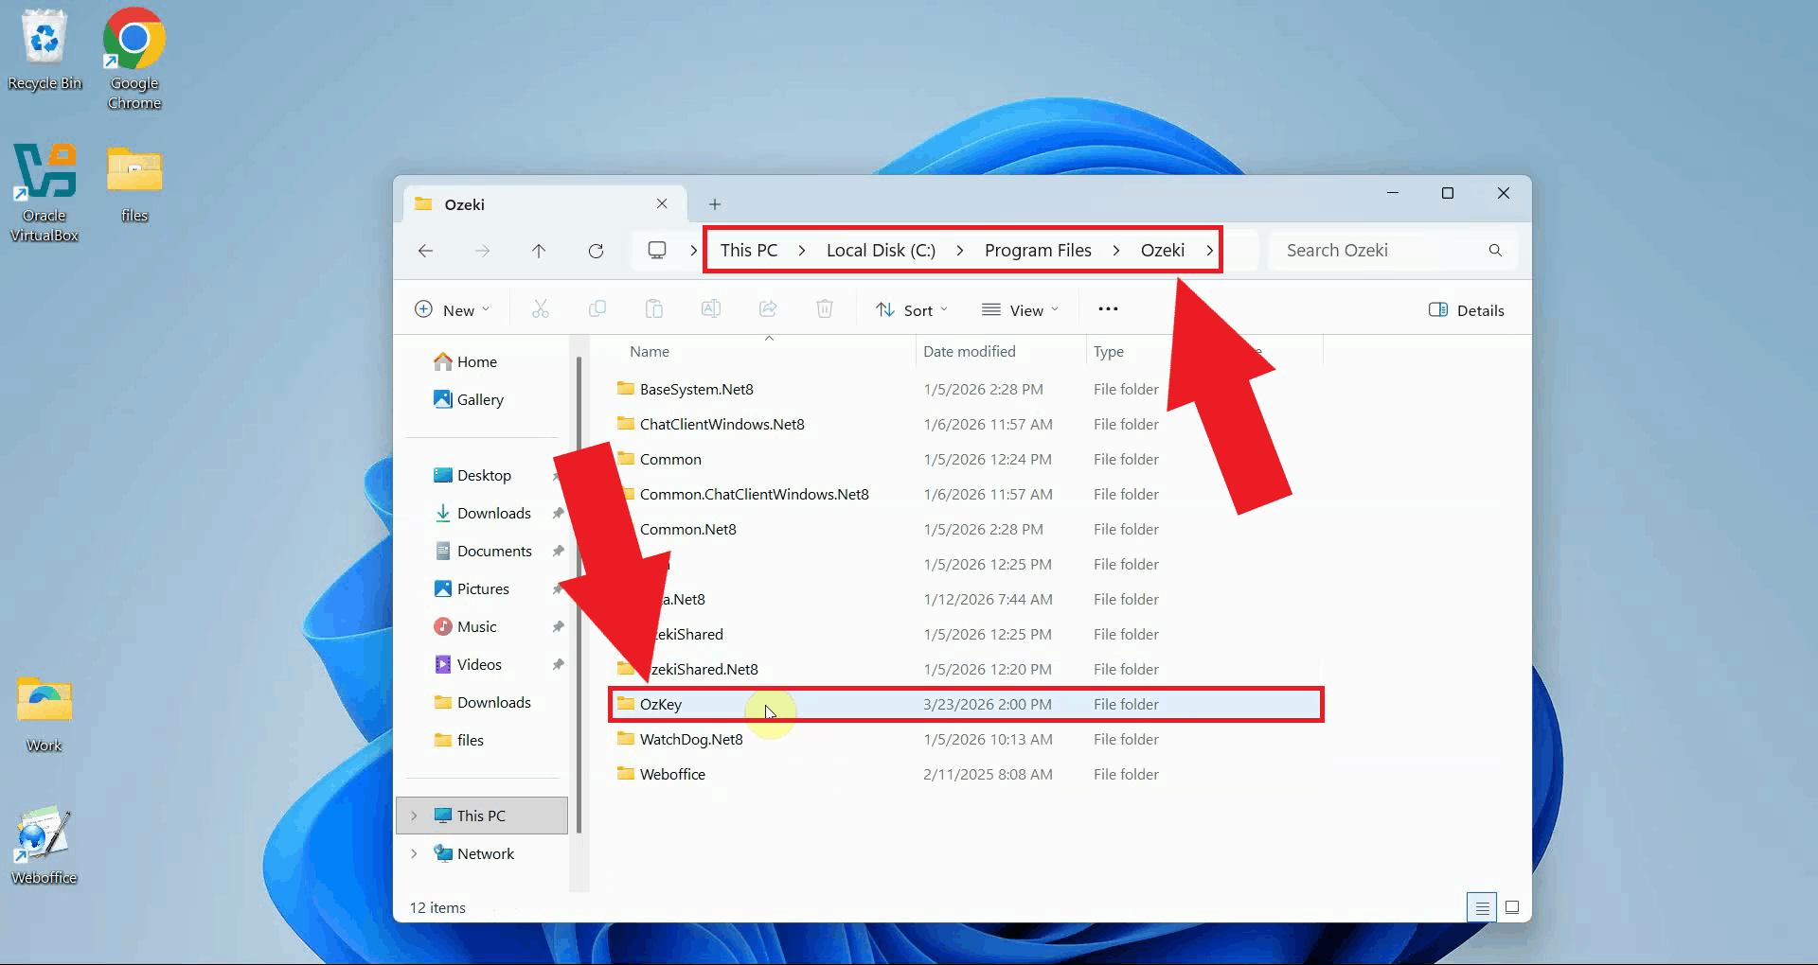Open the Share option in the toolbar

(768, 308)
